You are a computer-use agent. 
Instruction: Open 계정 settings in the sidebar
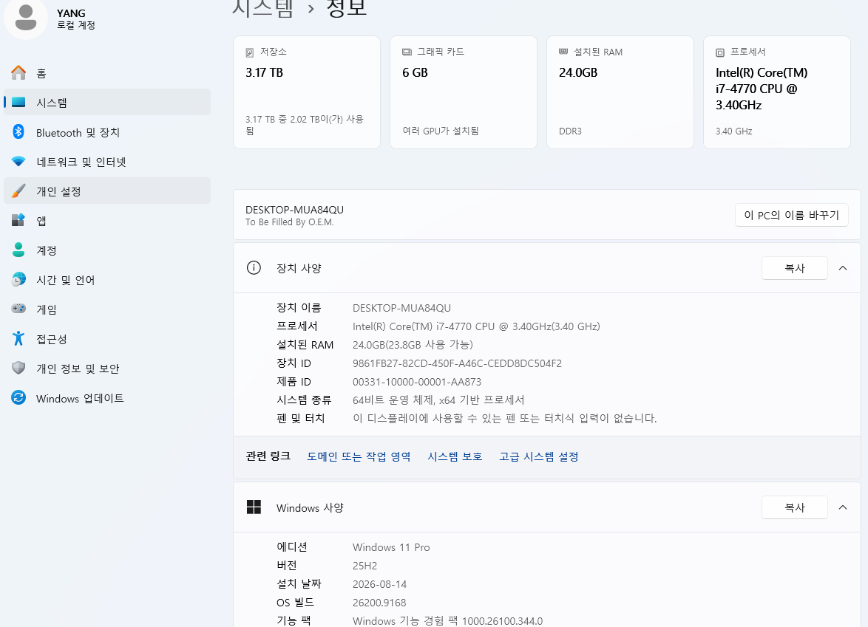click(x=107, y=250)
